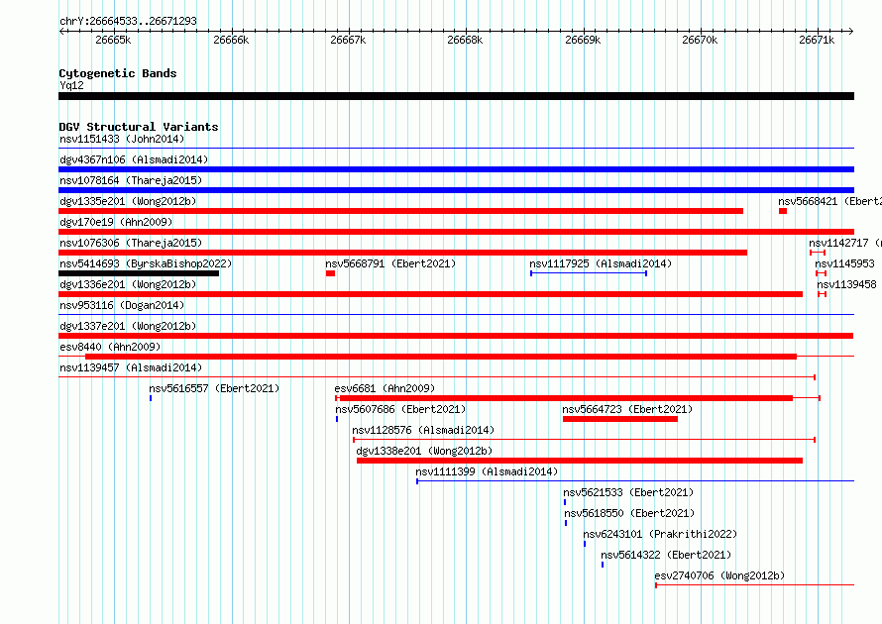The width and height of the screenshot is (882, 624).
Task: Click the 26667k ruler position
Action: click(x=348, y=40)
